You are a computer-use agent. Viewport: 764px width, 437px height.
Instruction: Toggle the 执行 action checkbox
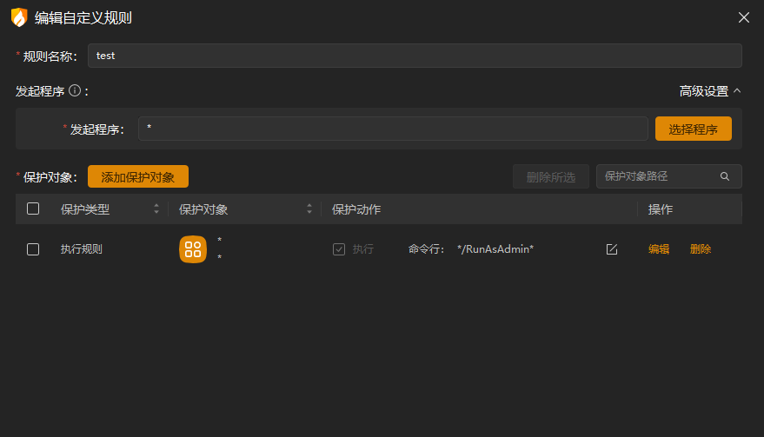pos(339,249)
